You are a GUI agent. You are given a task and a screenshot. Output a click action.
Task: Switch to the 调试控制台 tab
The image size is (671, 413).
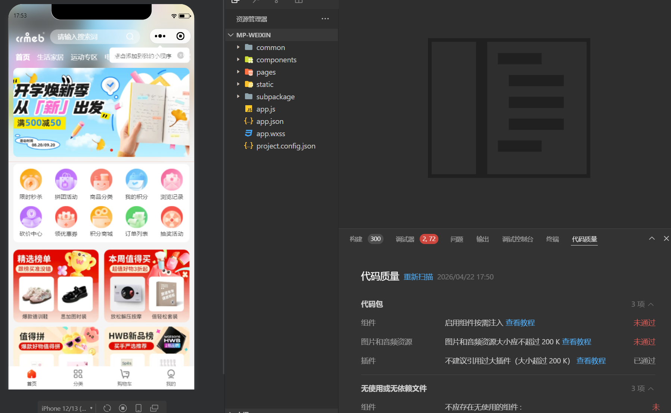(518, 239)
